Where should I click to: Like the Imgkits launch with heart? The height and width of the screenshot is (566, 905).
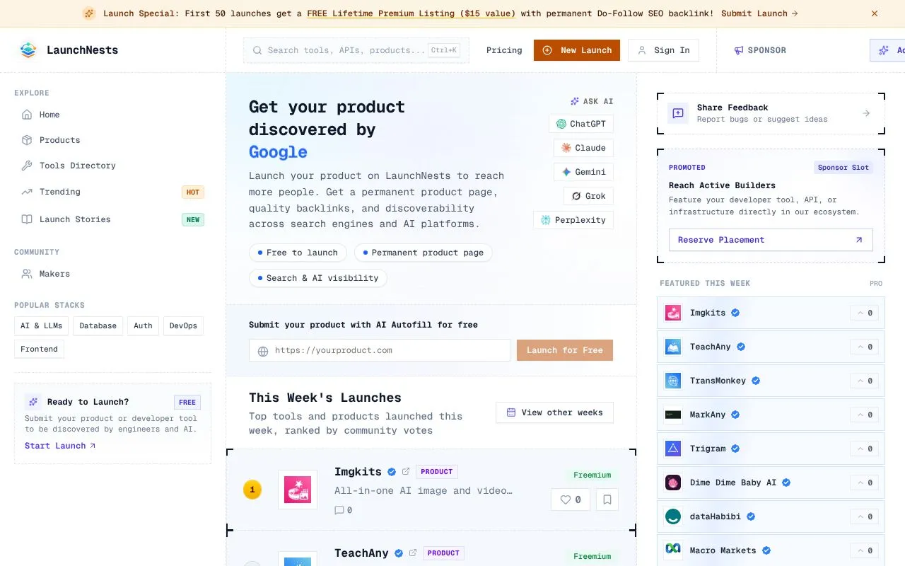click(x=571, y=499)
